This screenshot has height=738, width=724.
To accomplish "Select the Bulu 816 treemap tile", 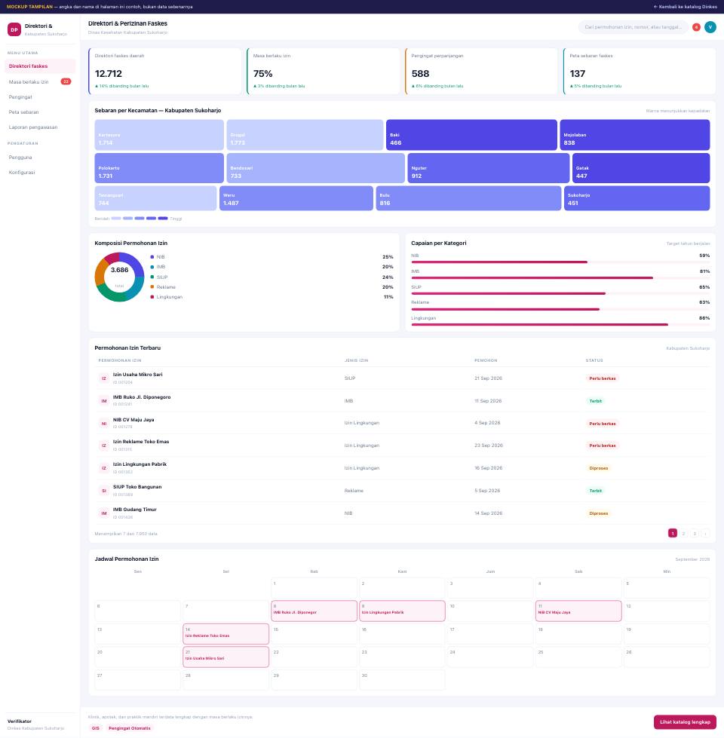I will click(x=468, y=198).
